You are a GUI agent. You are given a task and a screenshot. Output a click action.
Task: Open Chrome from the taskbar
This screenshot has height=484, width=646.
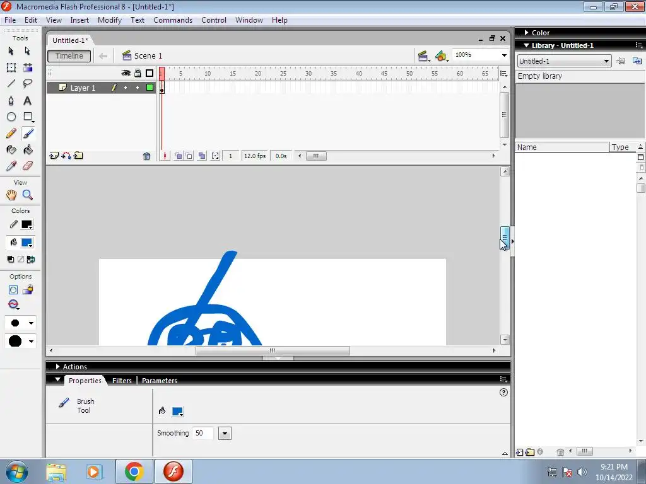[x=134, y=471]
